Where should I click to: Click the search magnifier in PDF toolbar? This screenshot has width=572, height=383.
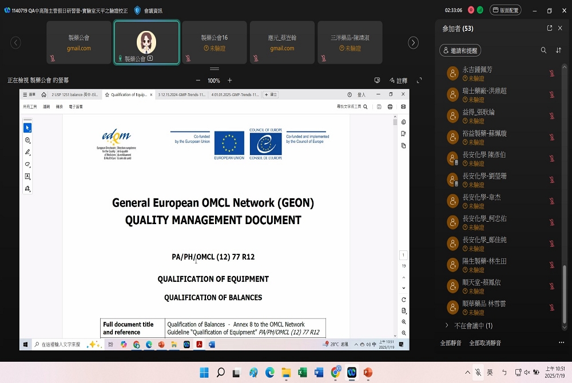click(x=365, y=107)
